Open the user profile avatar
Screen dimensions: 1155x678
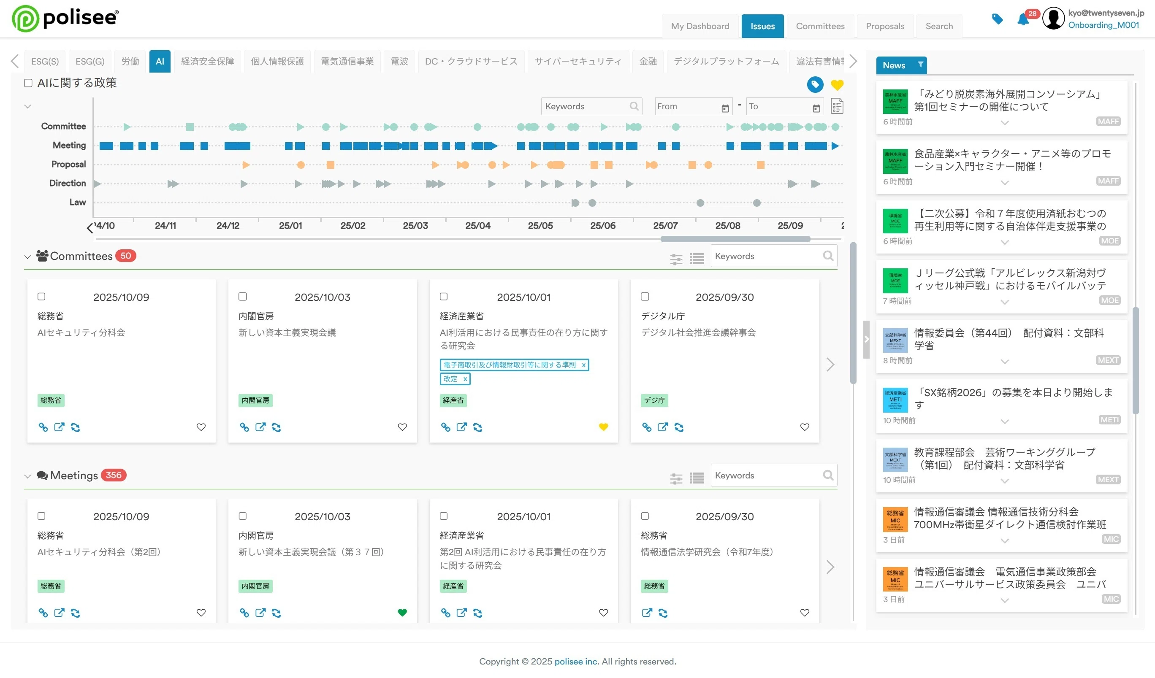[x=1053, y=19]
